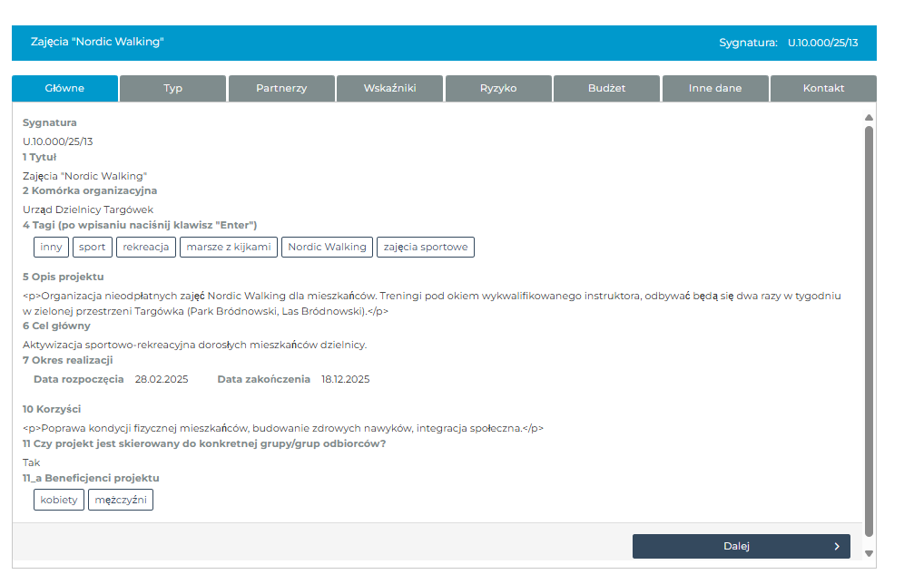Click the "marsze z kijkami" tag
904x584 pixels.
coord(229,247)
